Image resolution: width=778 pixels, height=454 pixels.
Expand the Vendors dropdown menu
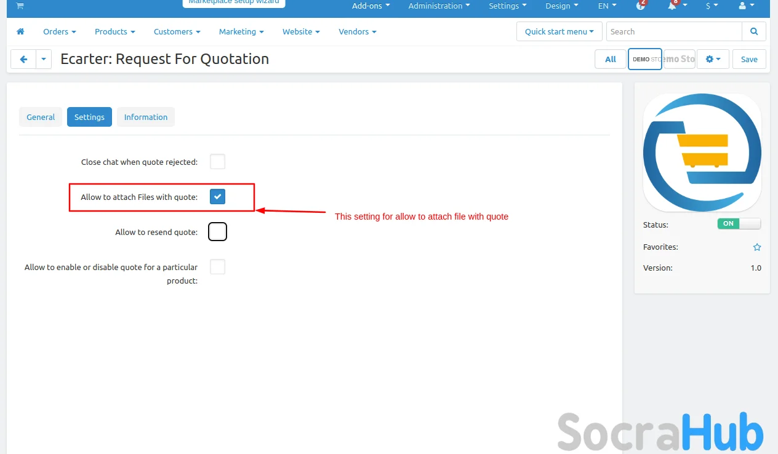coord(357,31)
